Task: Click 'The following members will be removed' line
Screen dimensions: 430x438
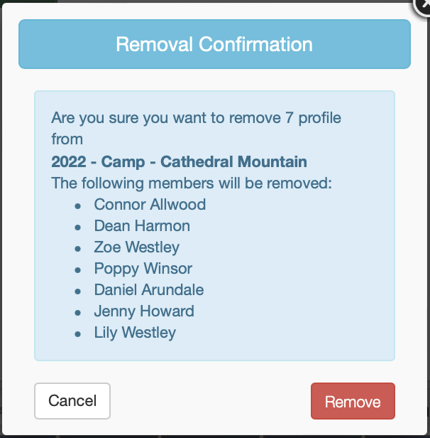Action: 192,183
